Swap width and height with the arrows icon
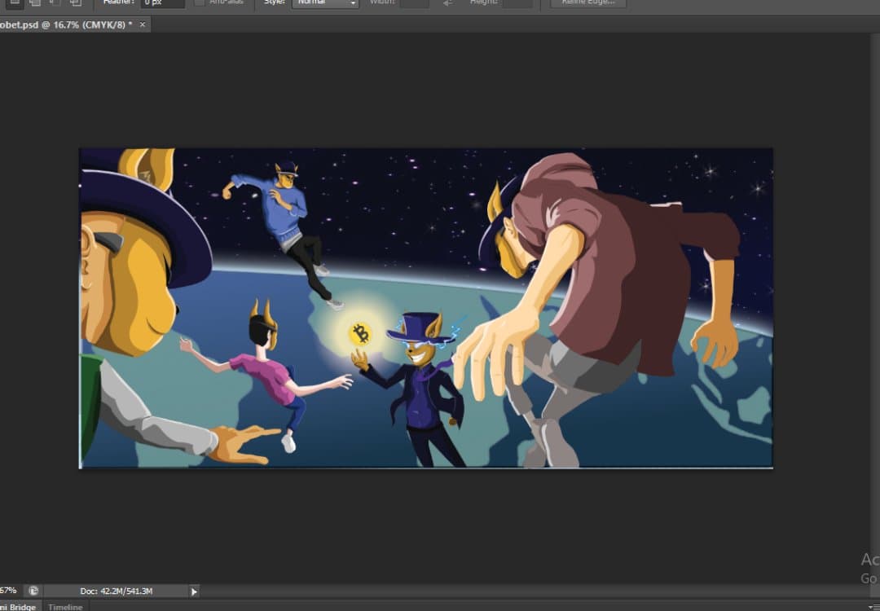The image size is (880, 611). (448, 3)
